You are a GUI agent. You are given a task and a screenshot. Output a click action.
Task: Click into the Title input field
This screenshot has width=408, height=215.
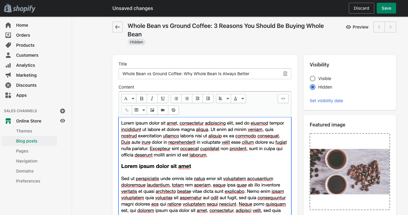click(x=205, y=74)
